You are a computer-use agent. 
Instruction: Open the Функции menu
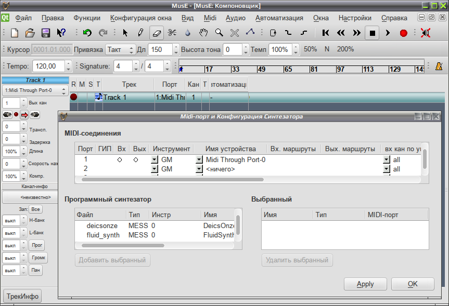coord(87,18)
